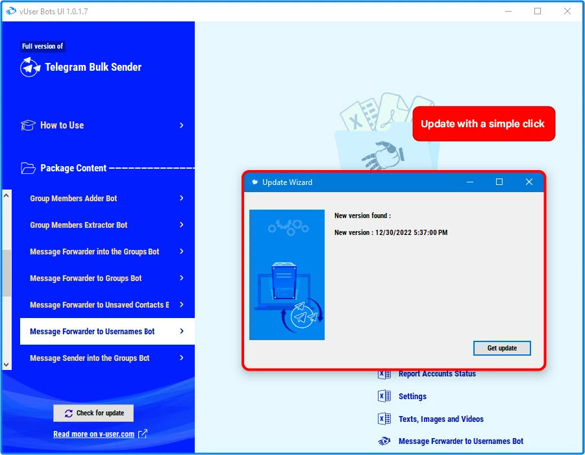The image size is (585, 455).
Task: Click the external link icon next to v-user.com
Action: pyautogui.click(x=143, y=434)
